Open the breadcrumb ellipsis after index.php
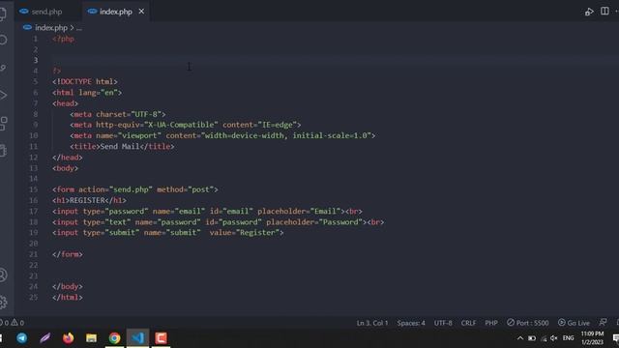 coord(79,28)
